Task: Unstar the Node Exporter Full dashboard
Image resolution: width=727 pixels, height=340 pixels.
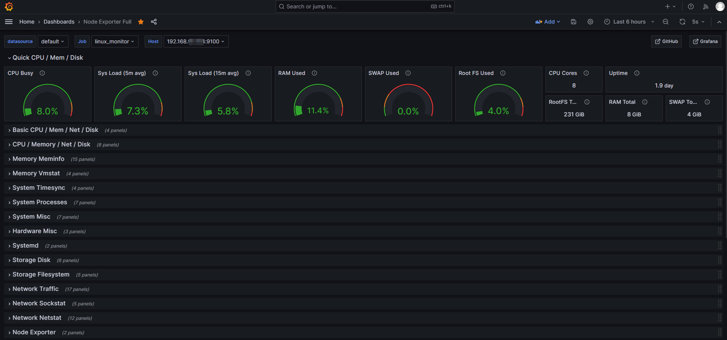Action: [141, 22]
